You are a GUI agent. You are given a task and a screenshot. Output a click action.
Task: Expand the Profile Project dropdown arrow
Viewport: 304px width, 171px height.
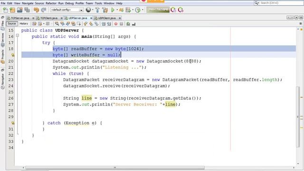[x=133, y=10]
